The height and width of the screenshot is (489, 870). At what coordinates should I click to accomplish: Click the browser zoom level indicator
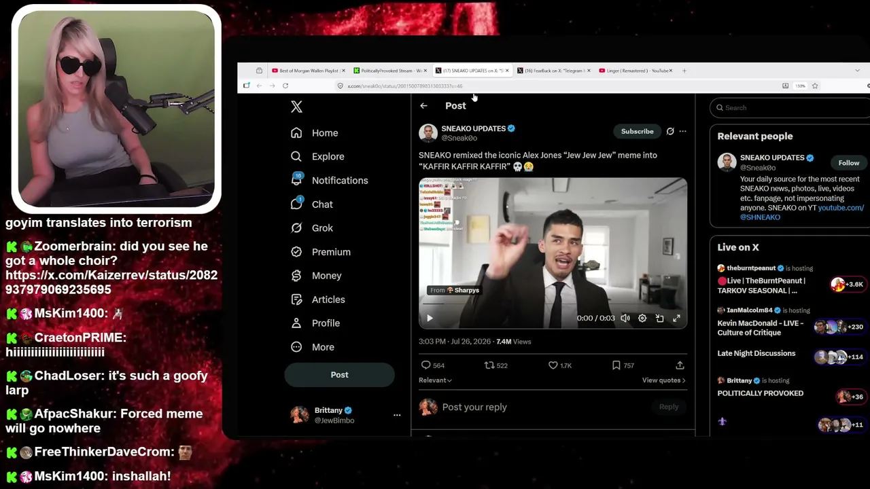801,86
